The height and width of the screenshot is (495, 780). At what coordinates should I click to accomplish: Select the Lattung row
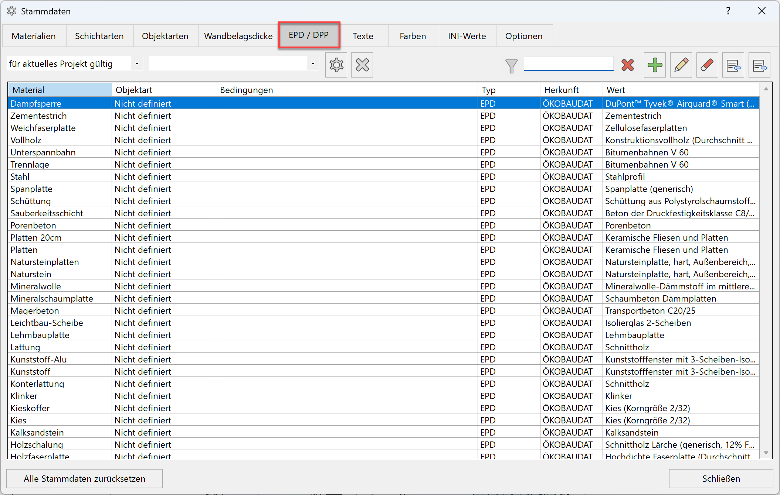[384, 347]
